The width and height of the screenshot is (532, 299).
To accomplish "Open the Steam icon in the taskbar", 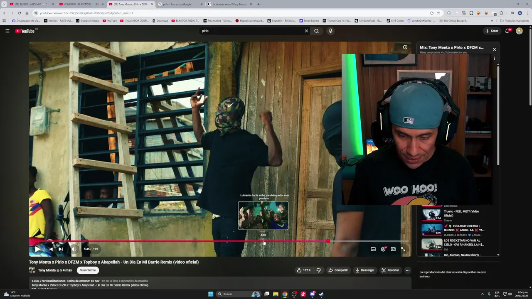I will pyautogui.click(x=321, y=294).
